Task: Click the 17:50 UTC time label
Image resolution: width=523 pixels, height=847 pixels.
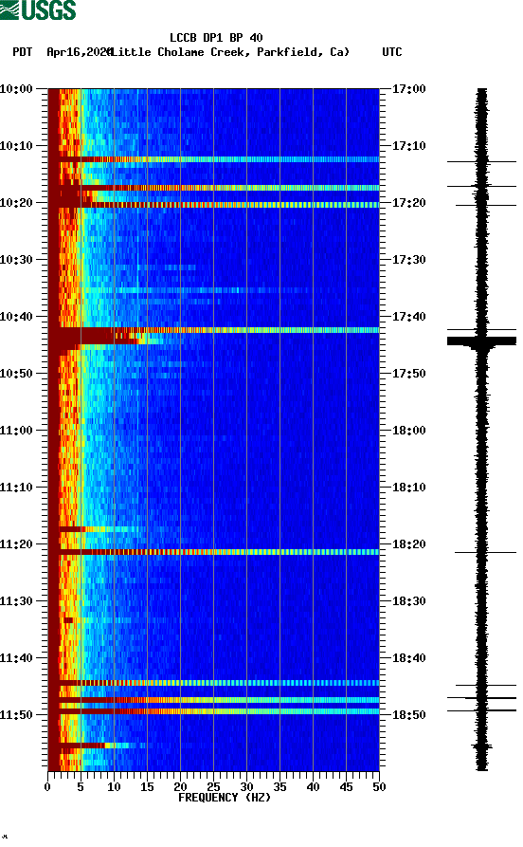Action: click(x=408, y=374)
